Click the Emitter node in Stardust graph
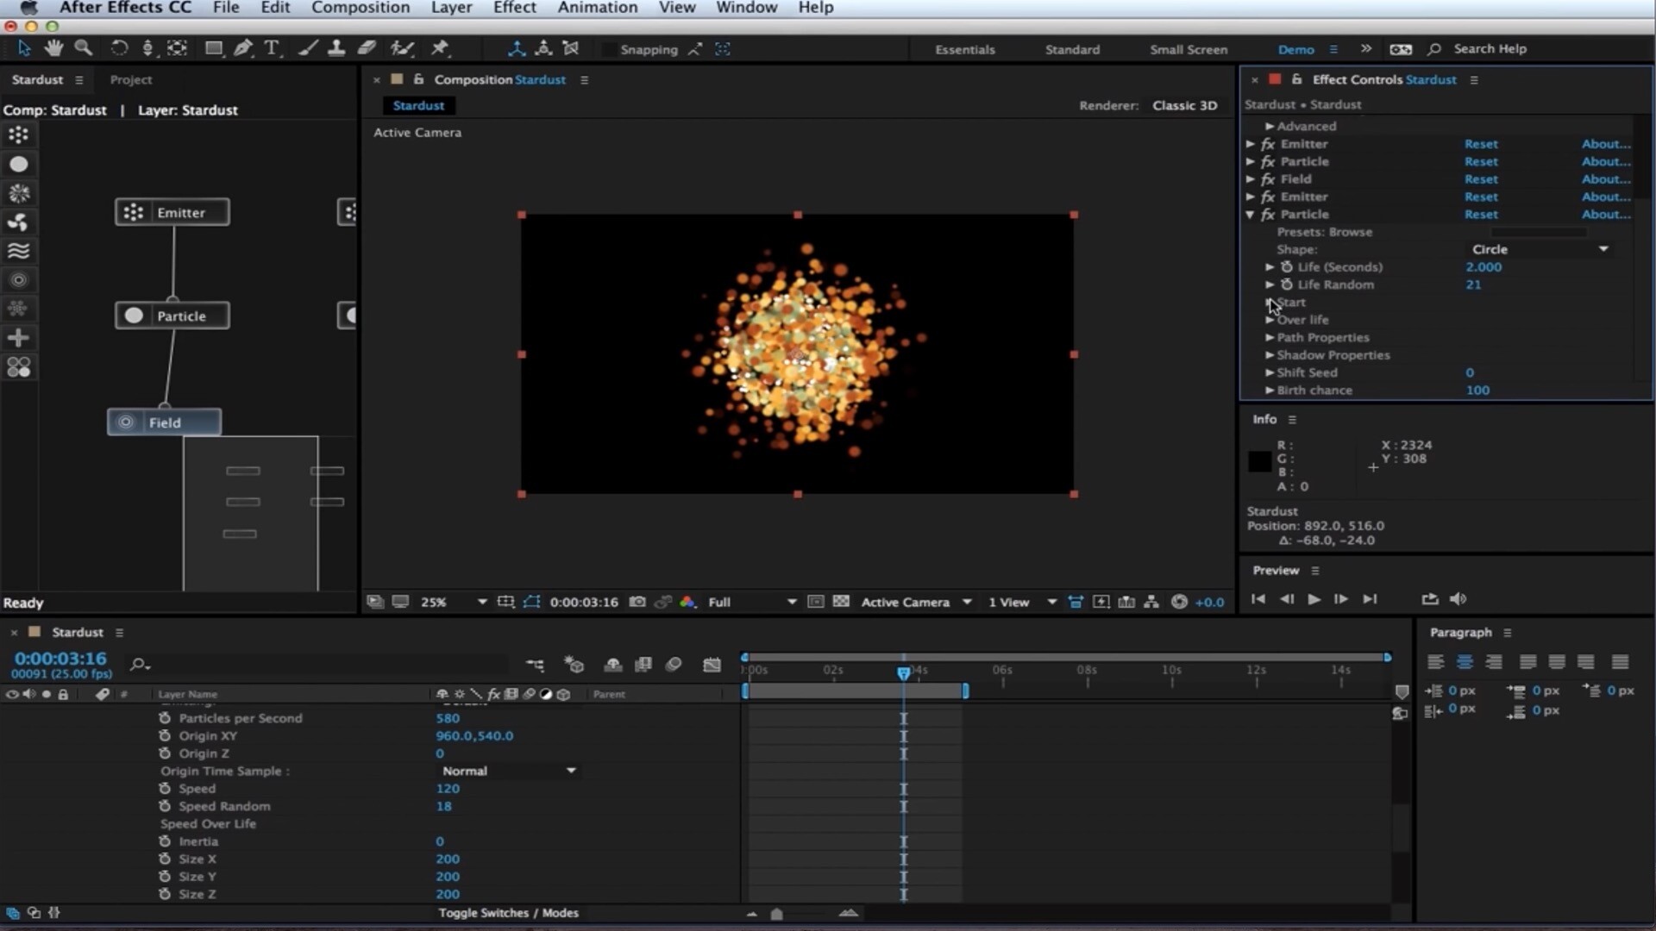Image resolution: width=1656 pixels, height=931 pixels. point(172,212)
